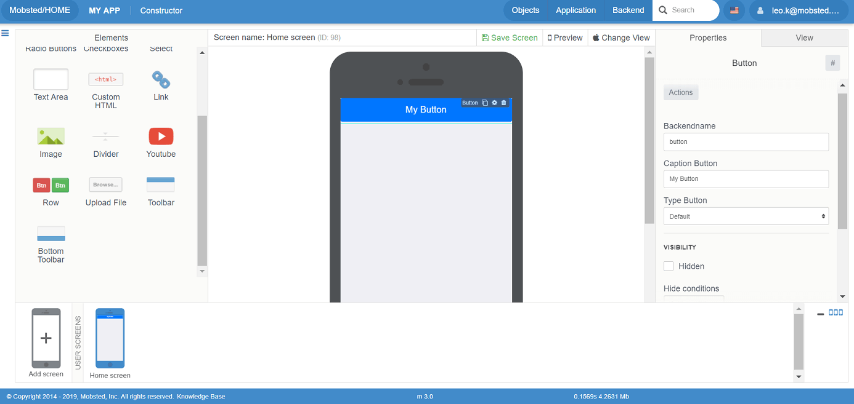Open the Knowledge Base link
854x404 pixels.
pos(201,397)
